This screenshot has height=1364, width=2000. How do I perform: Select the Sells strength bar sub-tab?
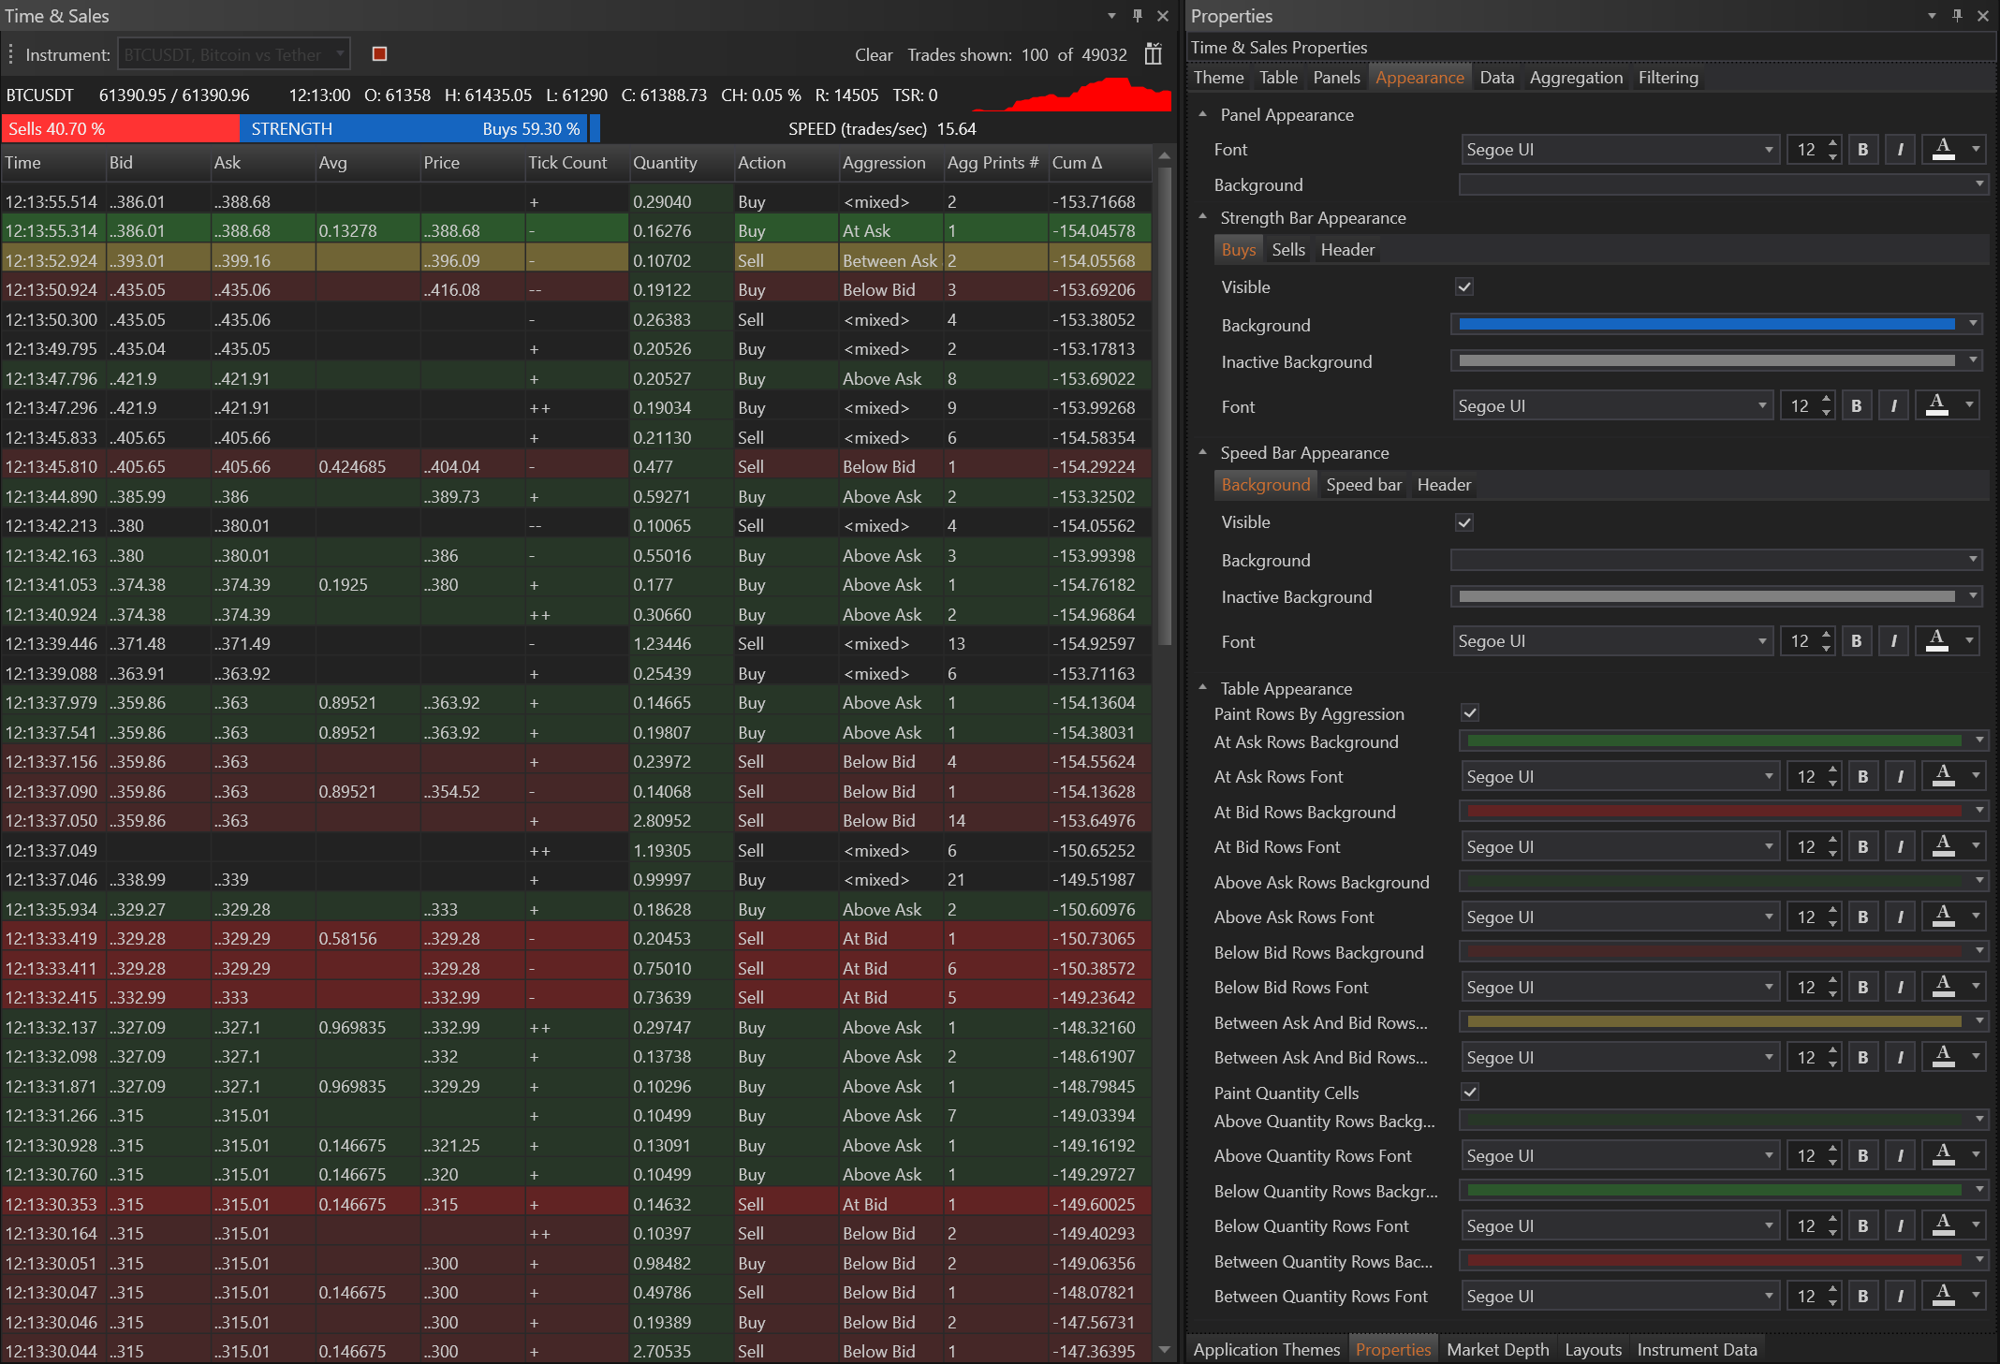pos(1287,250)
